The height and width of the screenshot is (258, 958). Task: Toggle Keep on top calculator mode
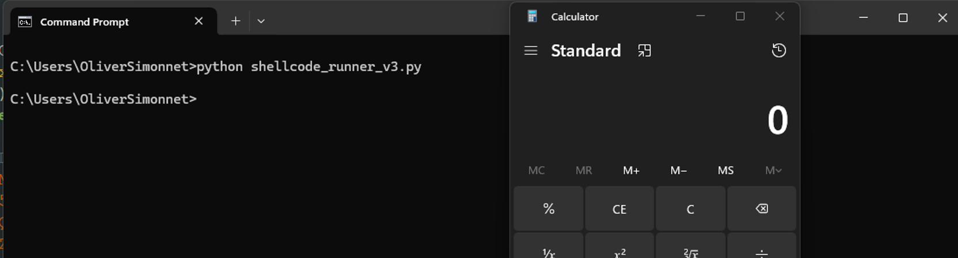coord(644,51)
